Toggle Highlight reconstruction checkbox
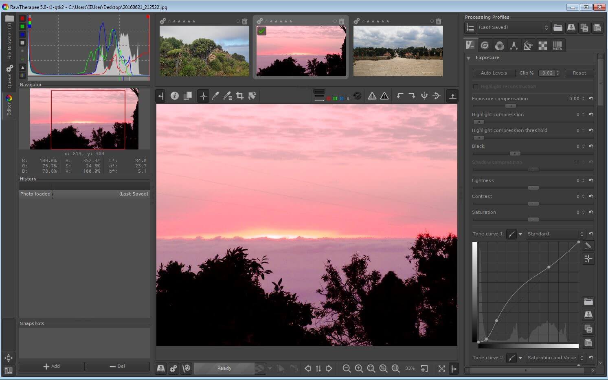 point(476,86)
